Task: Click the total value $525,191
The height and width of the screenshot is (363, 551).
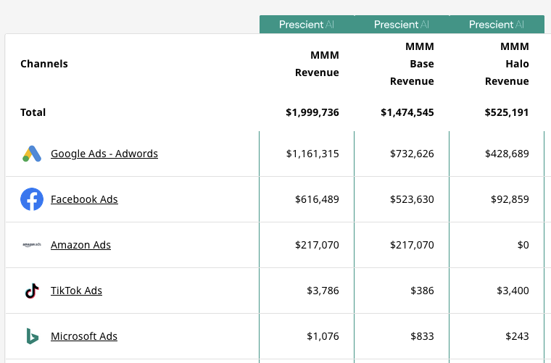Action: tap(507, 112)
